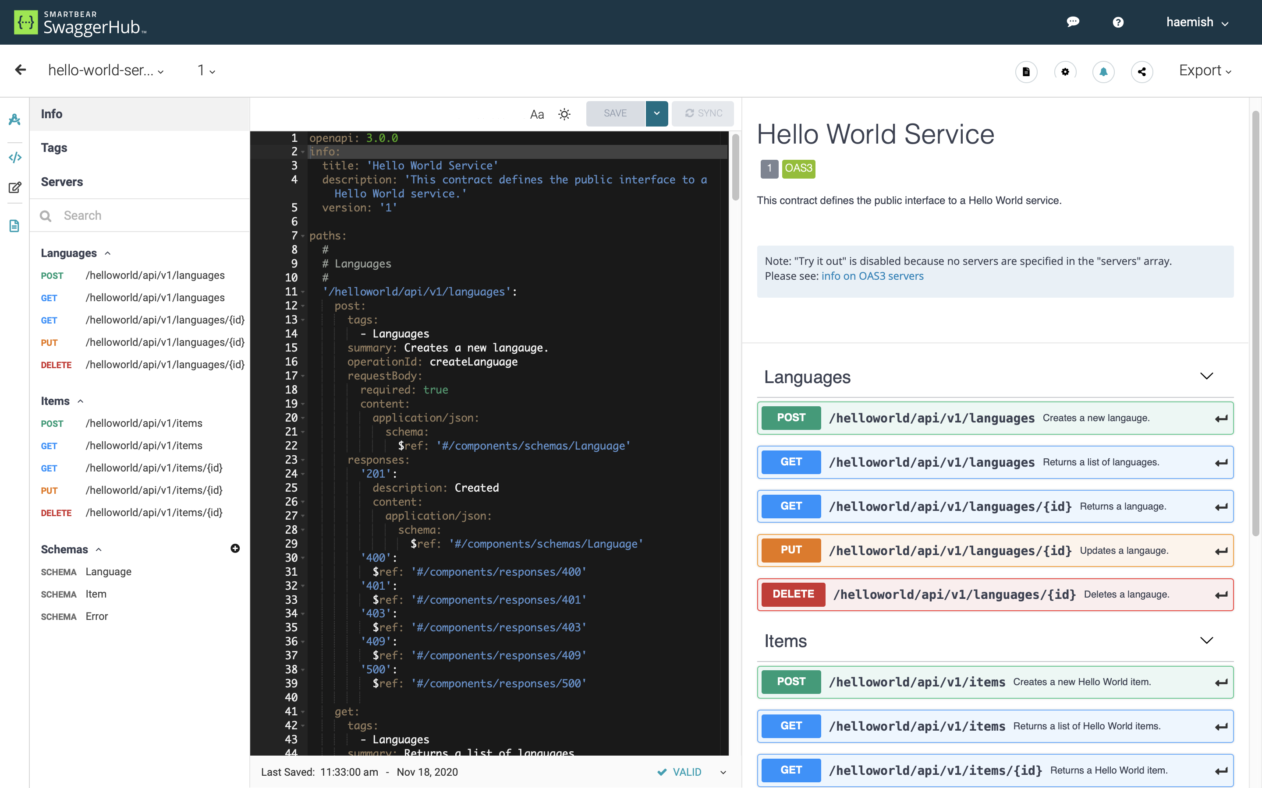Open API settings via the gear icon

pos(1065,71)
